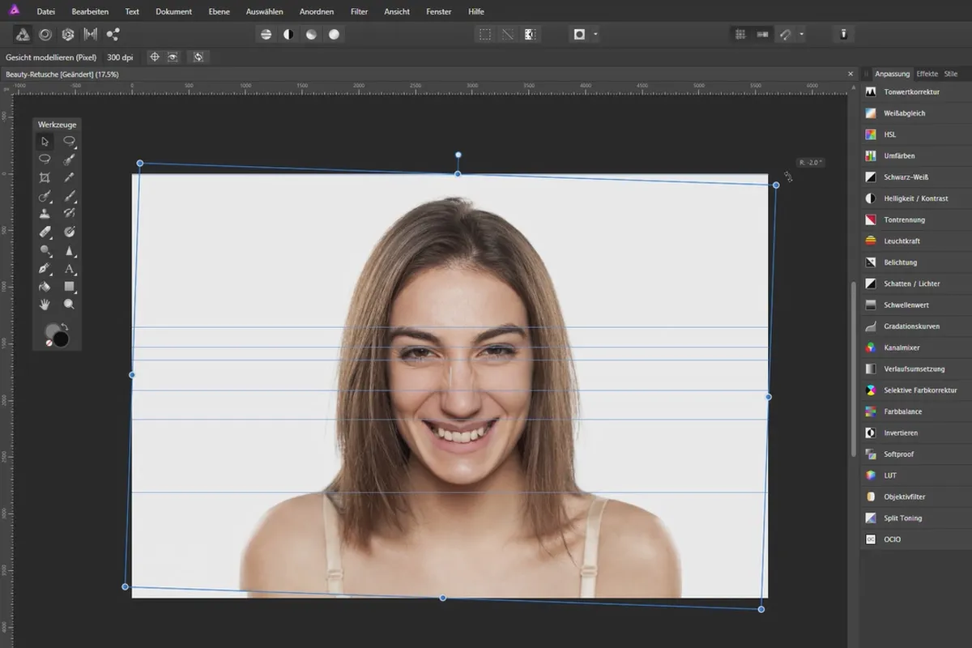The image size is (972, 648).
Task: Apply Auto Levels from the toolbar
Action: point(266,35)
